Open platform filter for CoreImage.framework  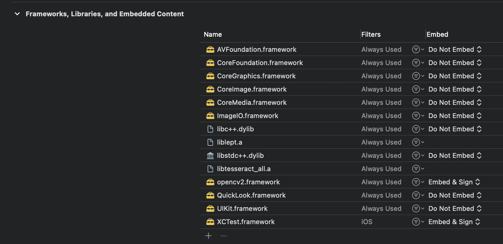pyautogui.click(x=418, y=89)
